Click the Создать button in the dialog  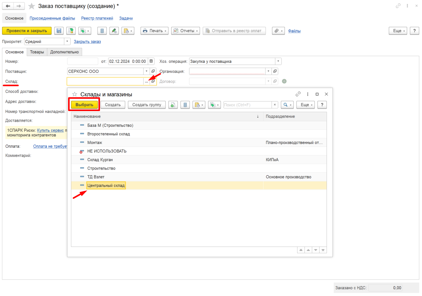(113, 105)
